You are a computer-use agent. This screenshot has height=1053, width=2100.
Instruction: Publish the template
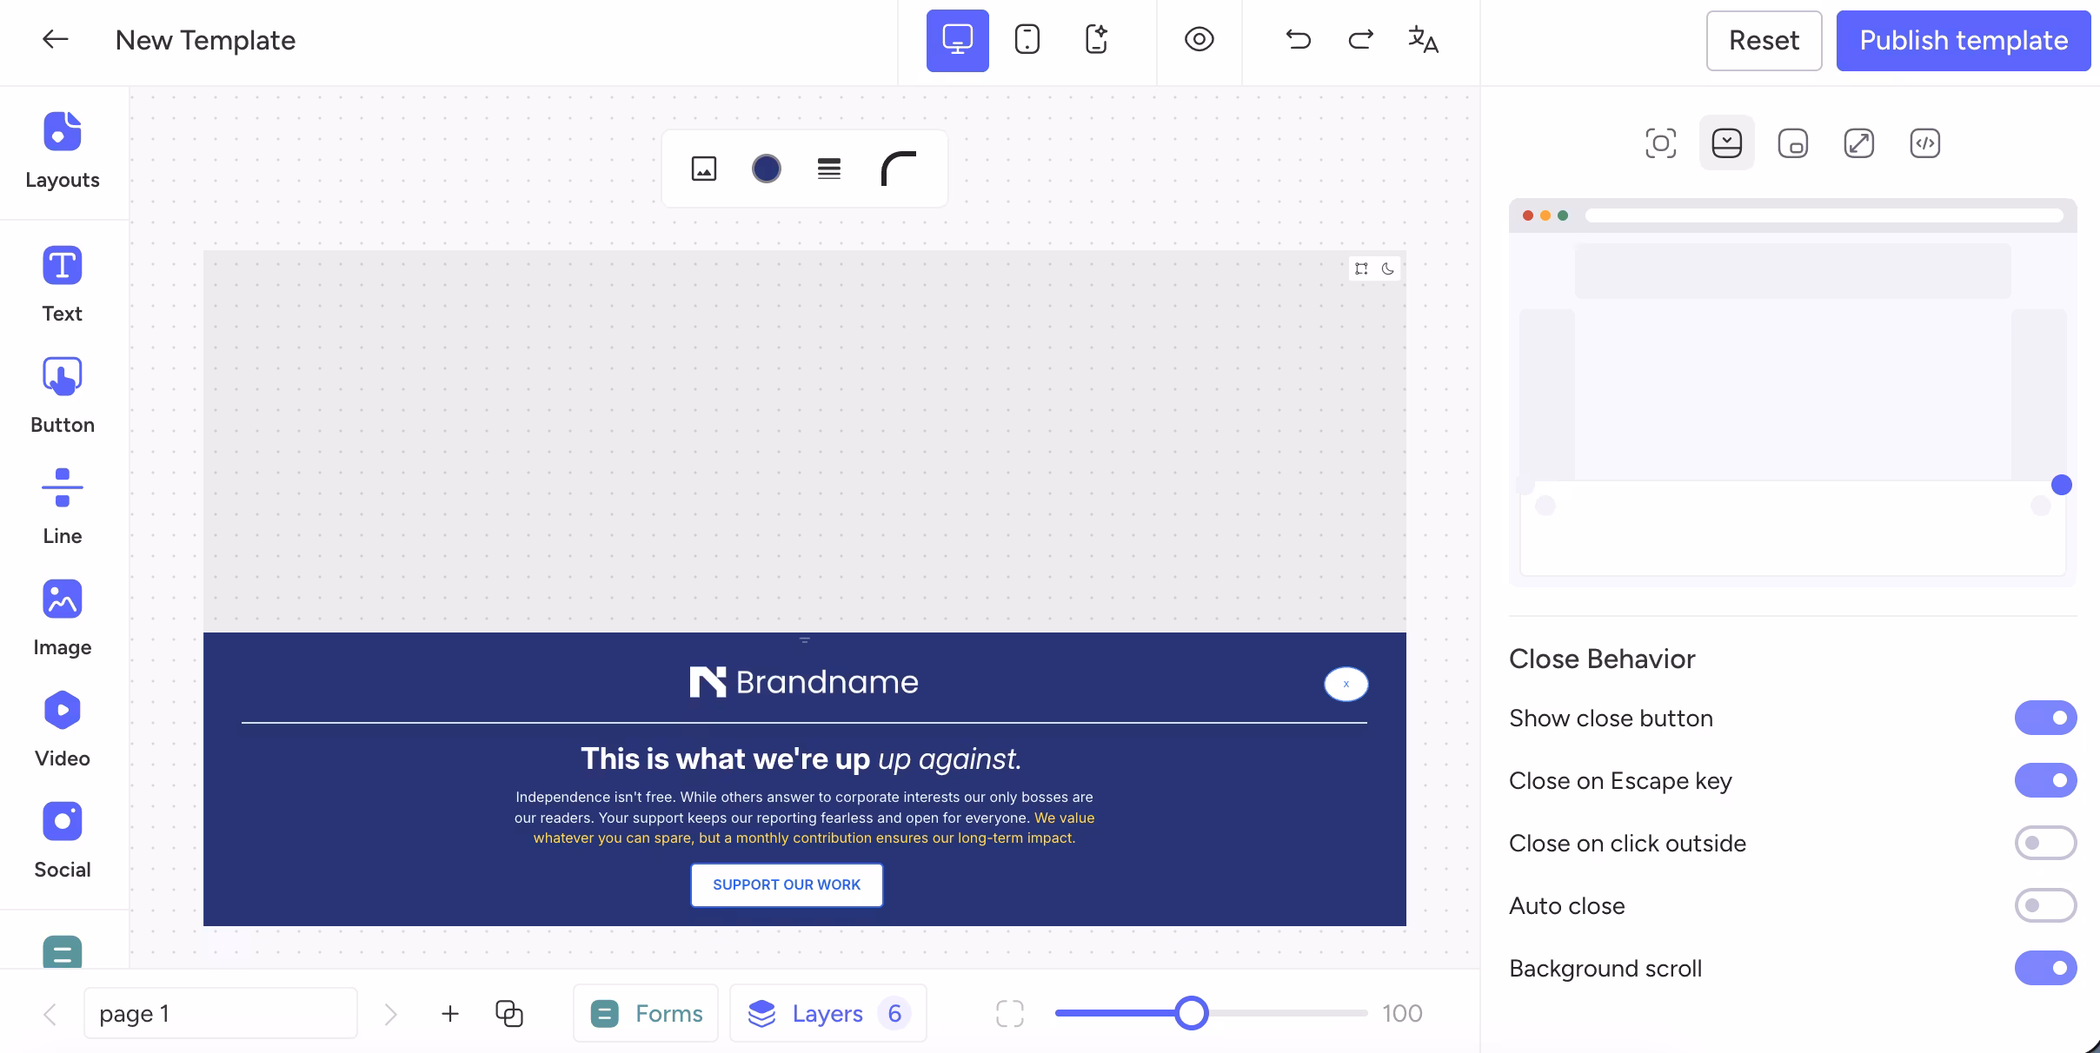[1963, 40]
